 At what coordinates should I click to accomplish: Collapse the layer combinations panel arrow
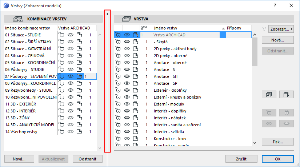click(x=107, y=14)
